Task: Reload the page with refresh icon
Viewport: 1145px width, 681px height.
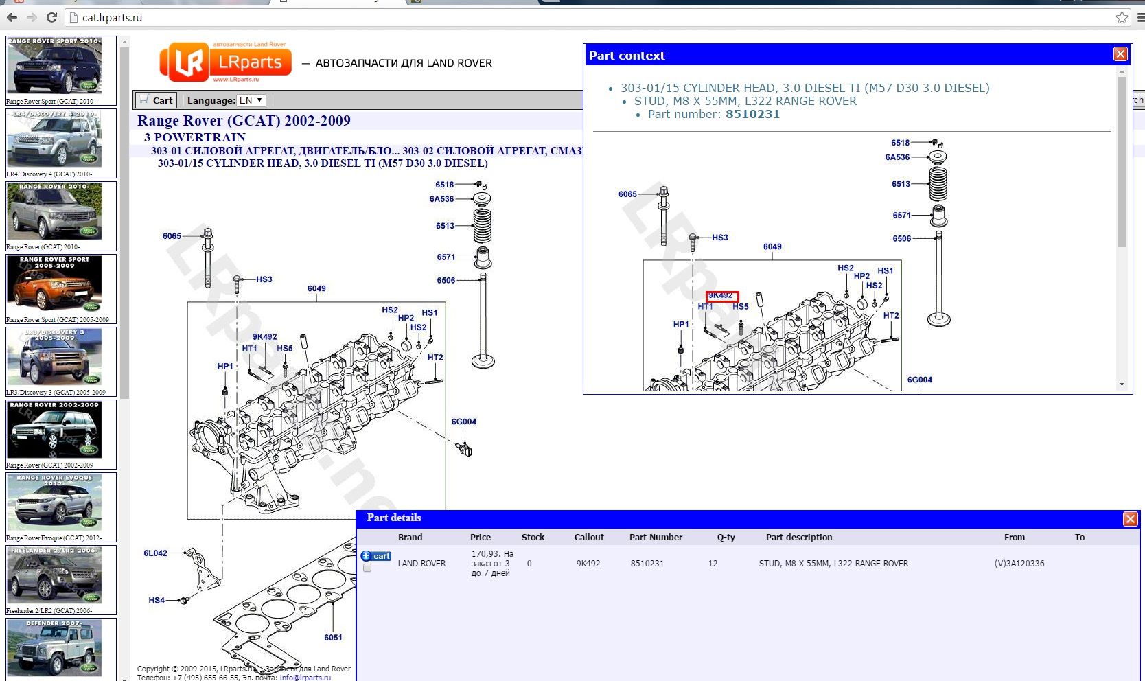Action: (x=51, y=17)
